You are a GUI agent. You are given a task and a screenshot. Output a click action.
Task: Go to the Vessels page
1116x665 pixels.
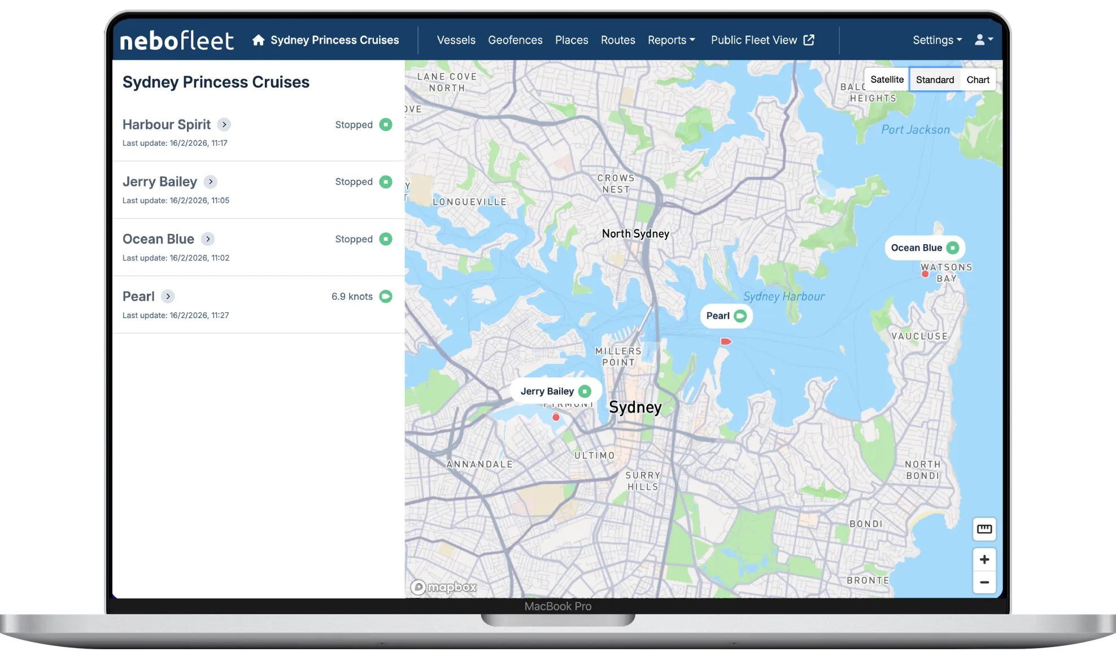tap(456, 40)
